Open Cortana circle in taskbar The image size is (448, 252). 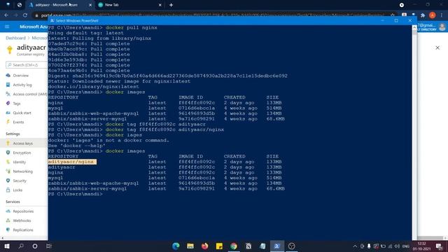coord(35,246)
